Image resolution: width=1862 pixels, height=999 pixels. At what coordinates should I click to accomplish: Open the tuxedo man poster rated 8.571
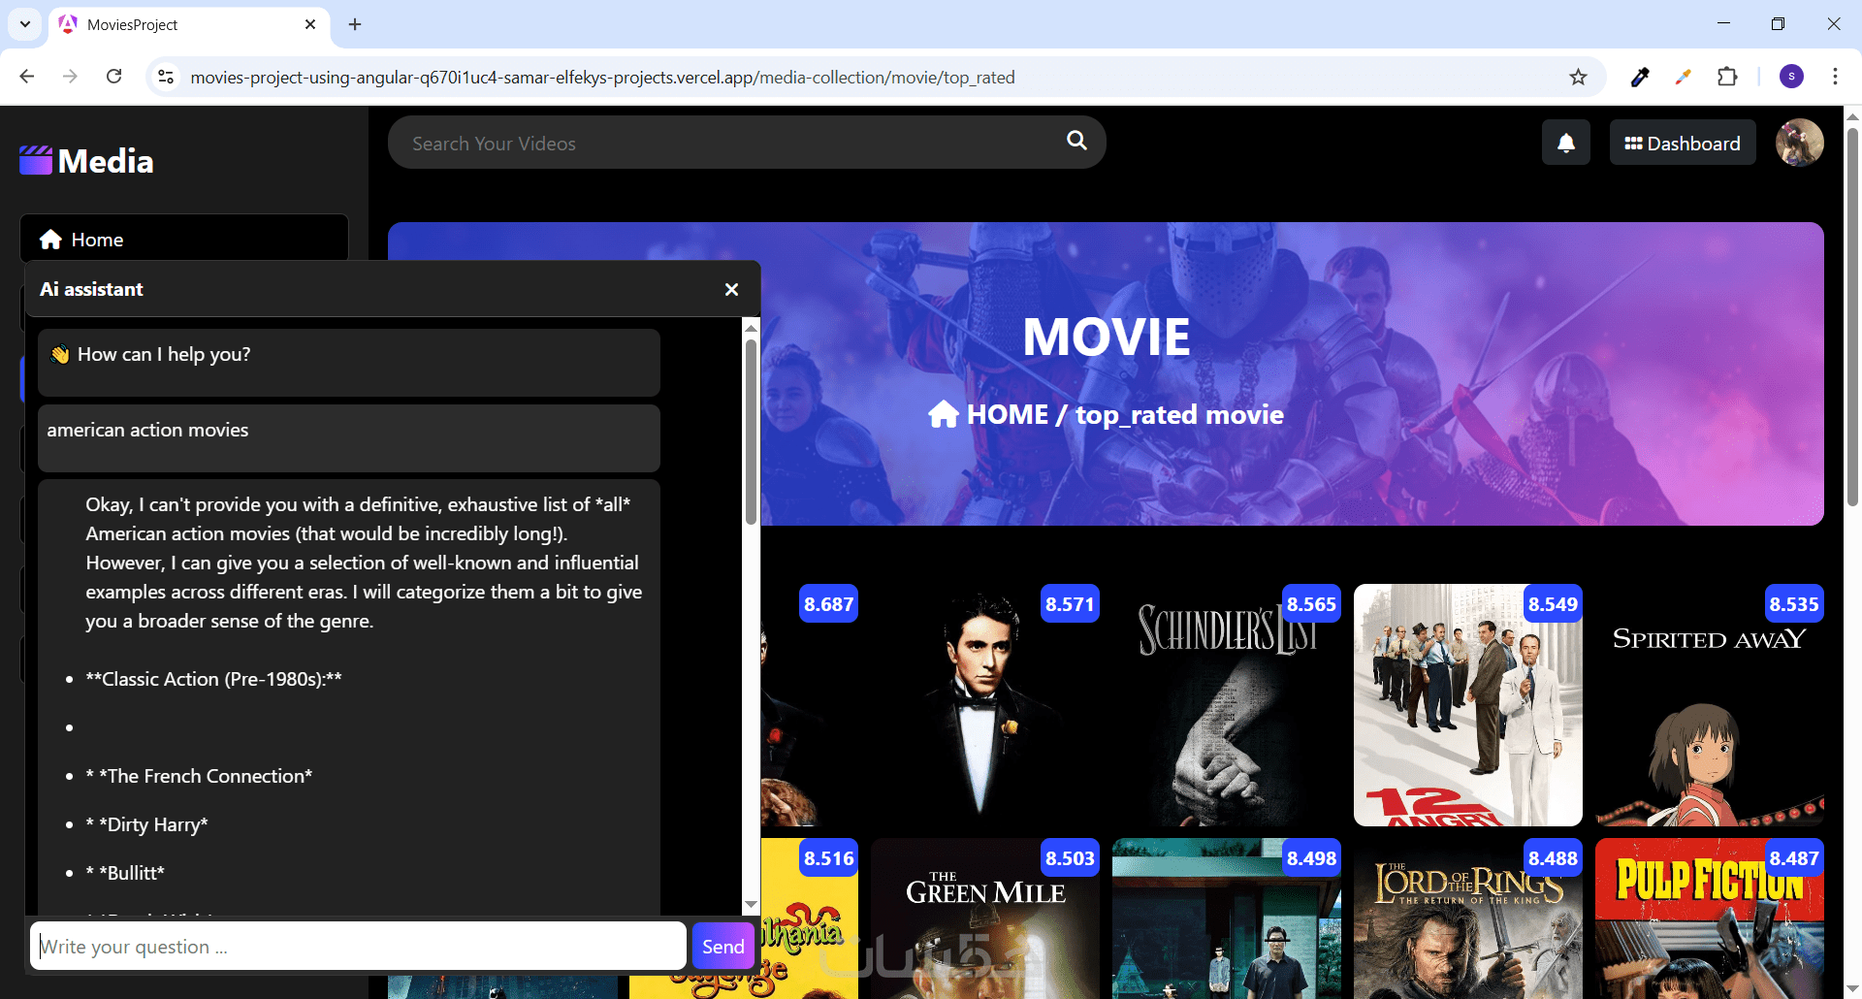pyautogui.click(x=985, y=705)
